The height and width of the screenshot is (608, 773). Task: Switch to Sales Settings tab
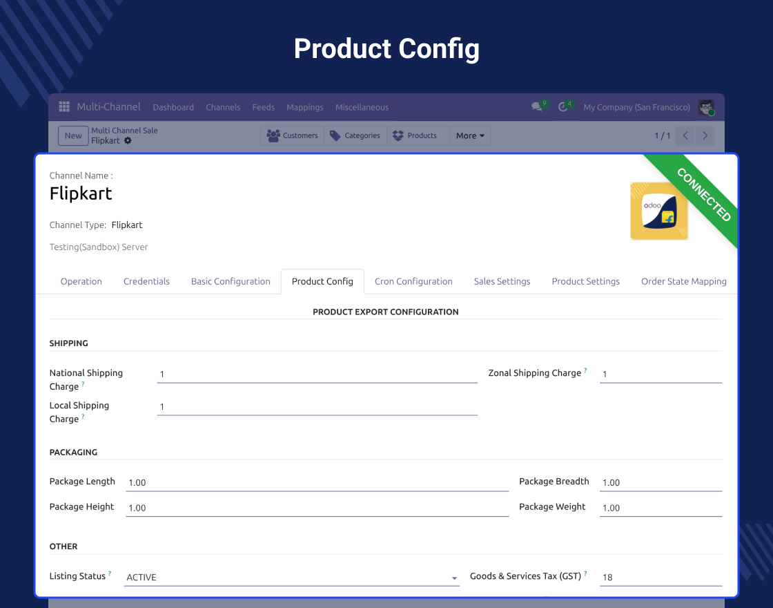pos(502,281)
